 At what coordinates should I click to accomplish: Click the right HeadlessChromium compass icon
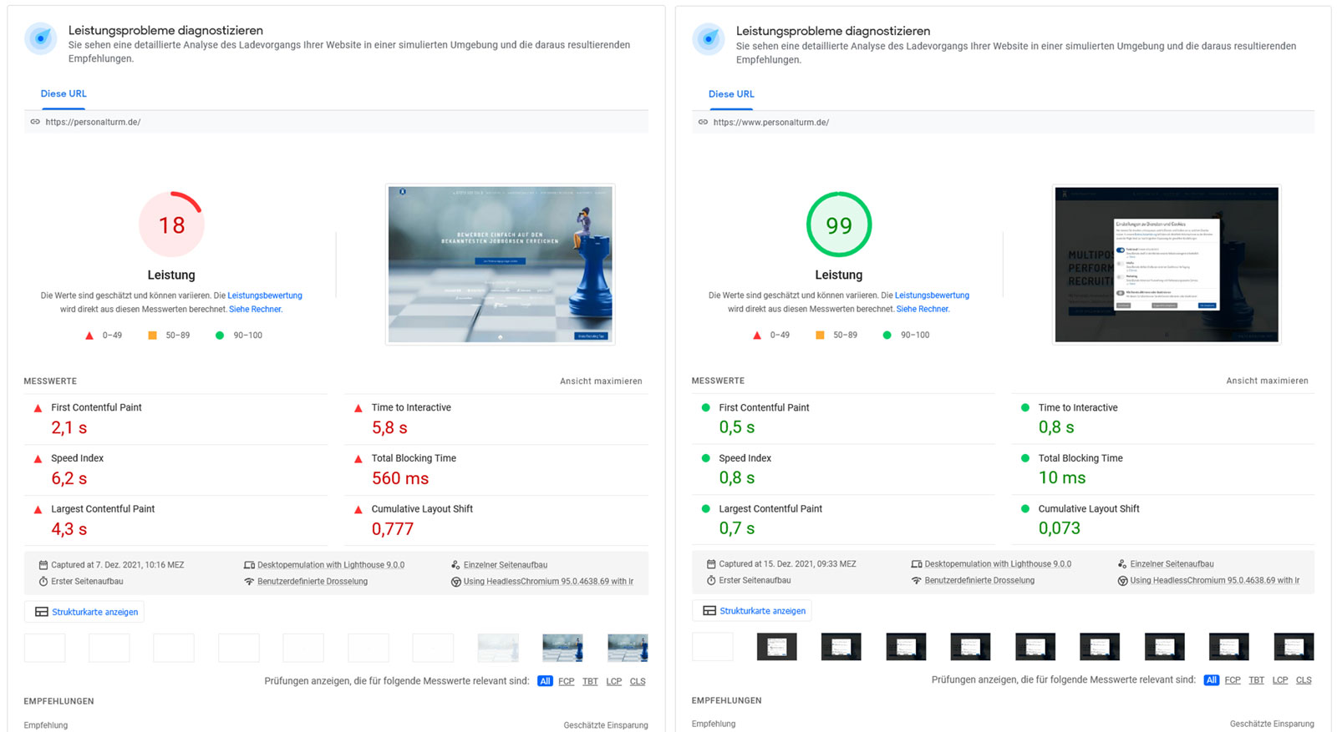(1122, 580)
